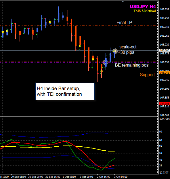Click the gray scale-out exit marker
Viewport: 170px width, 179px height.
115,51
